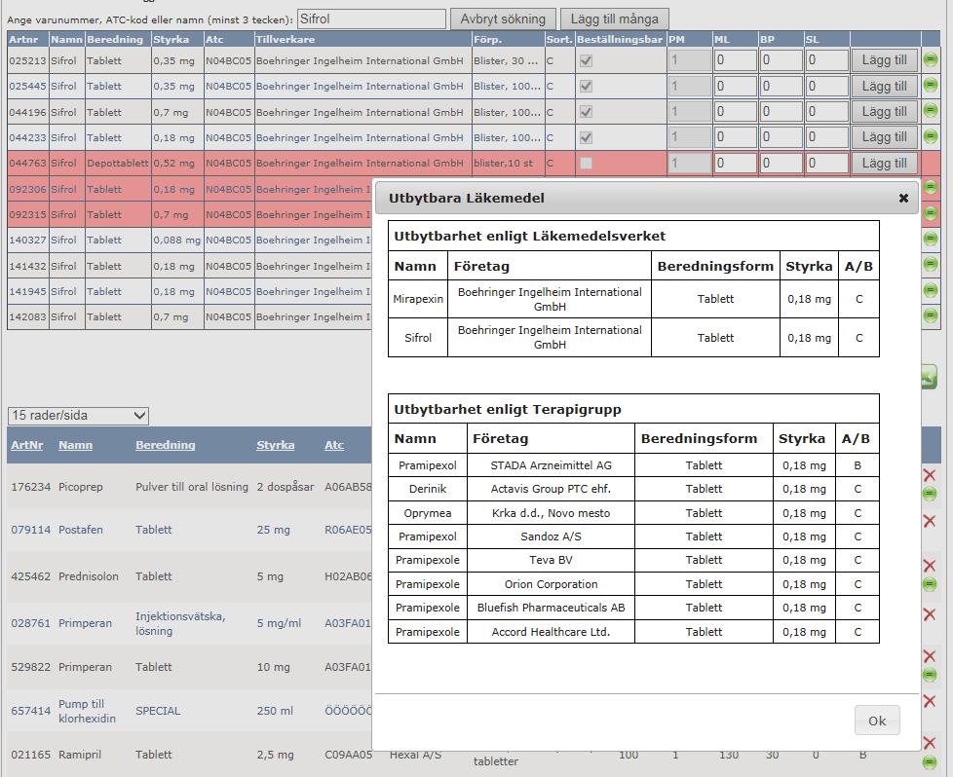The height and width of the screenshot is (777, 953).
Task: Toggle Beställningsbar checkbox for row 025213
Action: coord(586,60)
